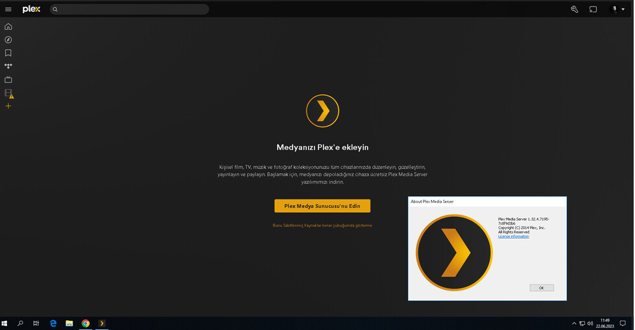Go to Home in Plex sidebar
This screenshot has width=635, height=330.
pos(8,27)
